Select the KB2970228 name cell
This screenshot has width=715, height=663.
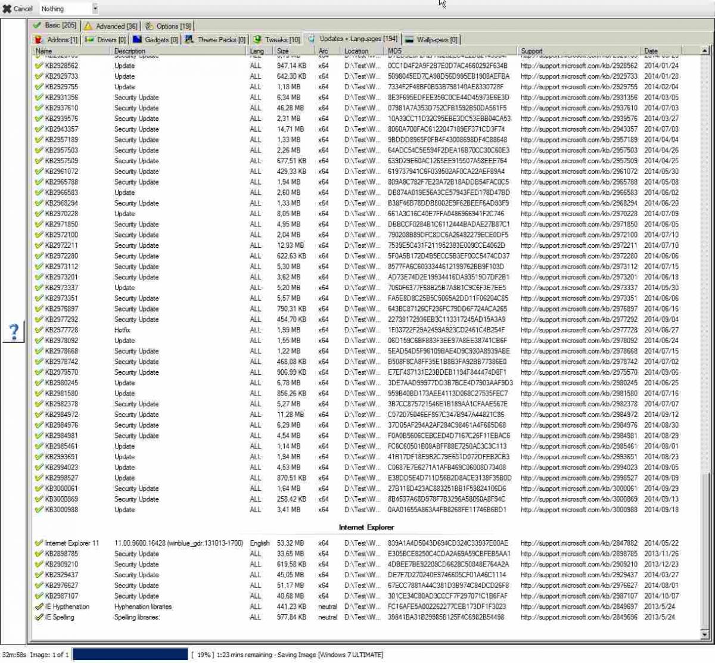[x=61, y=214]
